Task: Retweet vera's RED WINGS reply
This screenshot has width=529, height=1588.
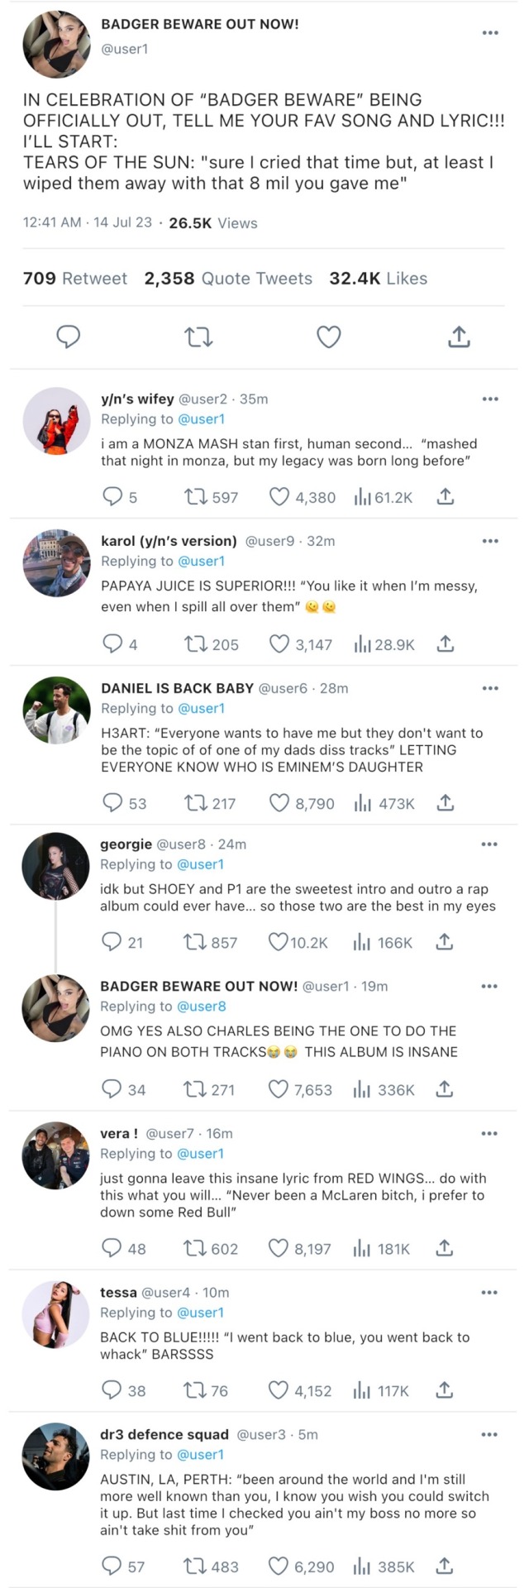Action: [x=195, y=1247]
